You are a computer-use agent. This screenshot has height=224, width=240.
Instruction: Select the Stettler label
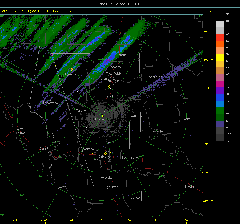coord(155,77)
